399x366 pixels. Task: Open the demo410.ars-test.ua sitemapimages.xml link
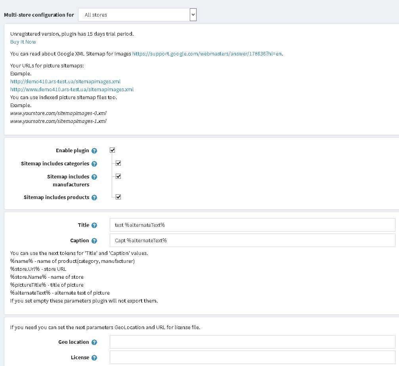[65, 82]
